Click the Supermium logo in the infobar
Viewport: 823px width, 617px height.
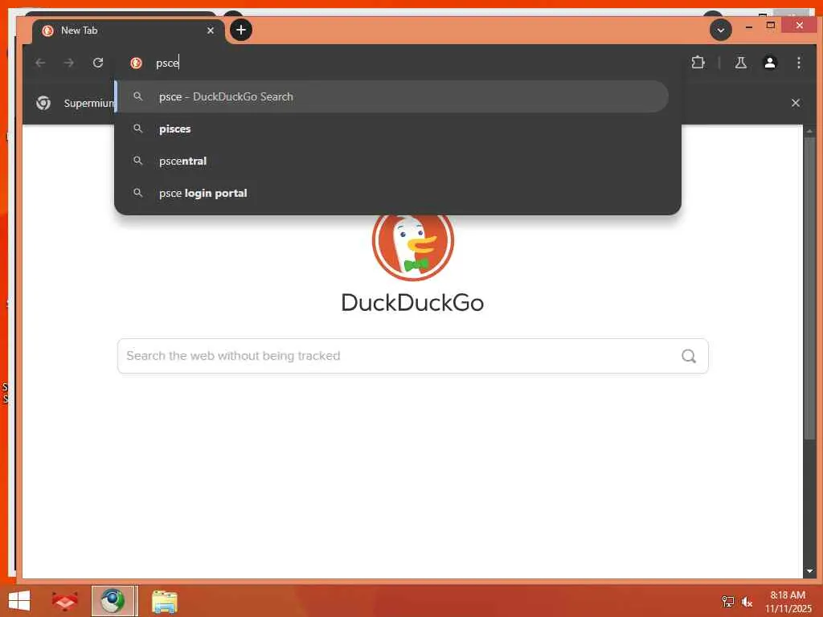coord(43,103)
